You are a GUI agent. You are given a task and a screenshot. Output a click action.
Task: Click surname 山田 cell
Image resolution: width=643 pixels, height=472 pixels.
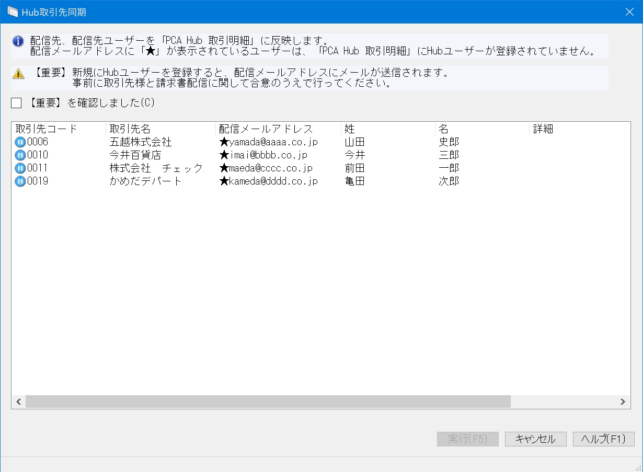354,142
